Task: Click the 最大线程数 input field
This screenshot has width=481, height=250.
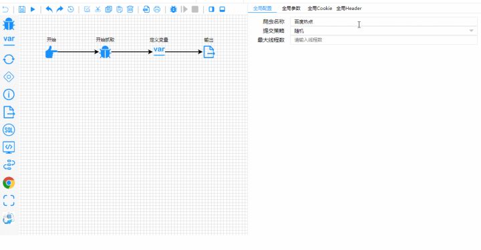Action: pyautogui.click(x=383, y=40)
